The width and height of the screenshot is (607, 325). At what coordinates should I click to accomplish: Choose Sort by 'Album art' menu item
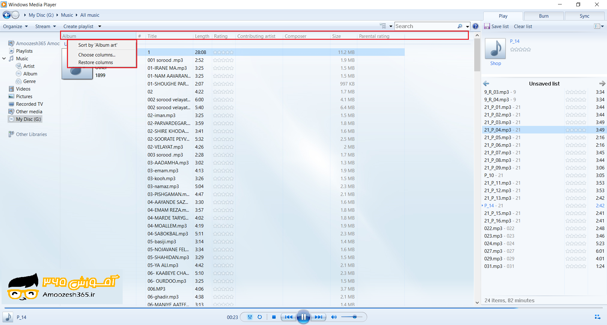point(98,45)
